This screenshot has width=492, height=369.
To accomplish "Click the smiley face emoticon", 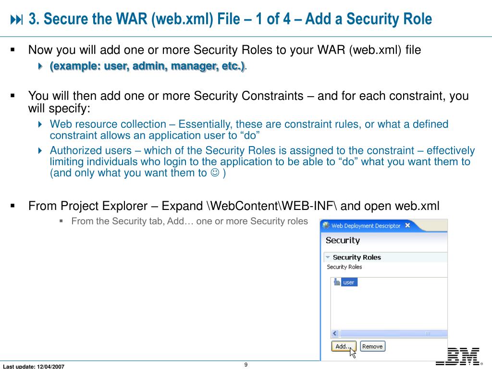I will pos(215,173).
